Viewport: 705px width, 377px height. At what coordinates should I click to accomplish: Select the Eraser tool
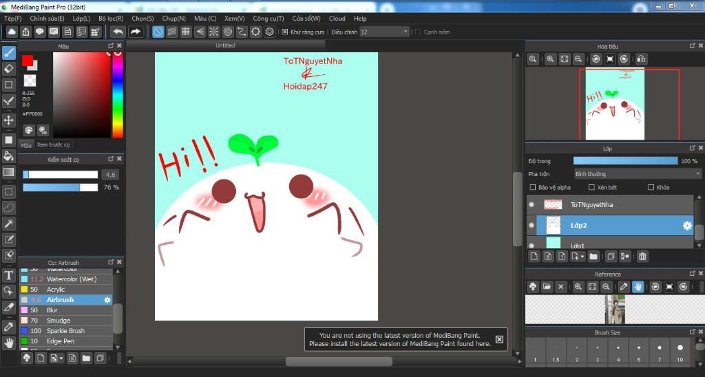[8, 69]
